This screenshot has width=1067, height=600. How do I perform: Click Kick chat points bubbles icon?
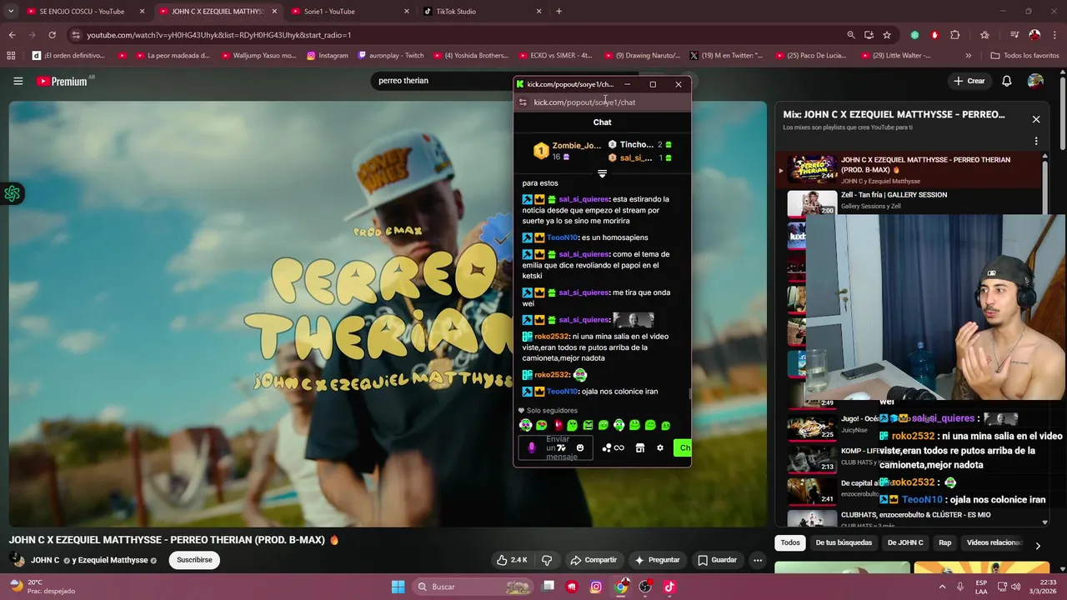(x=607, y=447)
